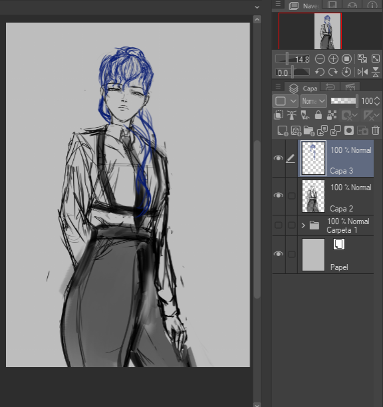383x407 pixels.
Task: Create a new vector layer
Action: click(296, 130)
